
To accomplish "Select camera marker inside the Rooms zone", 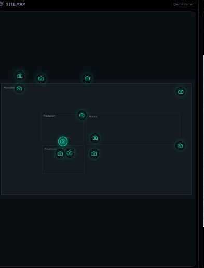I will coord(95,138).
